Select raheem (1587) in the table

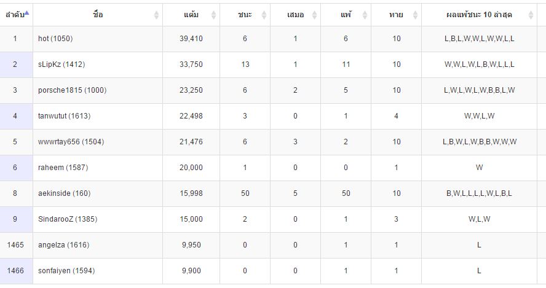coord(63,167)
